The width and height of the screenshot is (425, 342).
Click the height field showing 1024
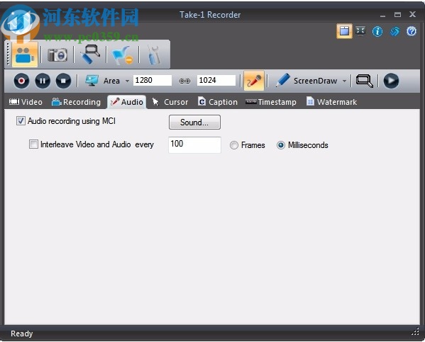coord(216,80)
